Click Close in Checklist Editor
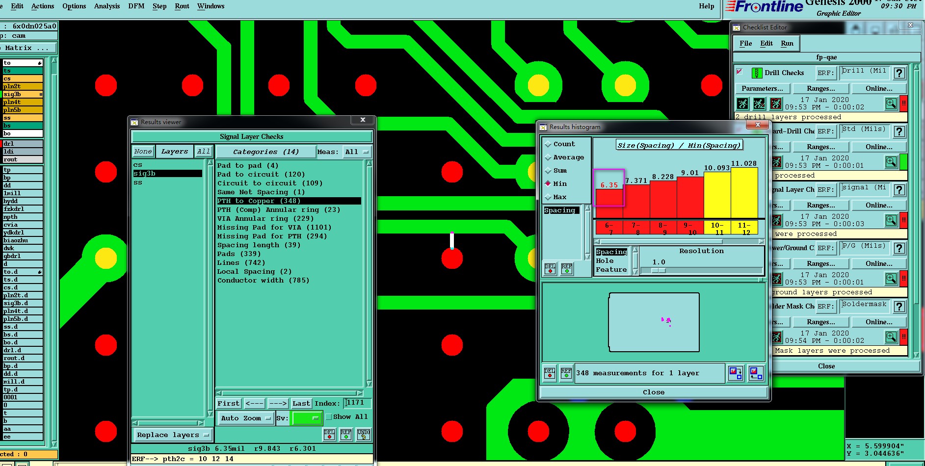This screenshot has width=925, height=466. [826, 366]
